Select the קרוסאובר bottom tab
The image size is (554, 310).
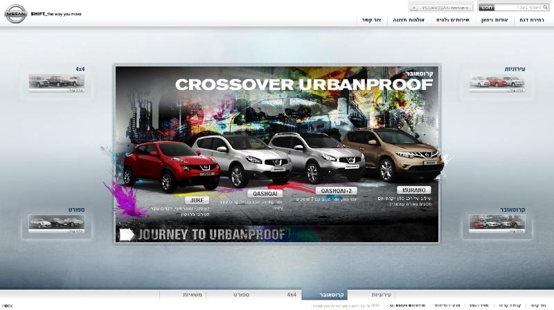point(325,295)
